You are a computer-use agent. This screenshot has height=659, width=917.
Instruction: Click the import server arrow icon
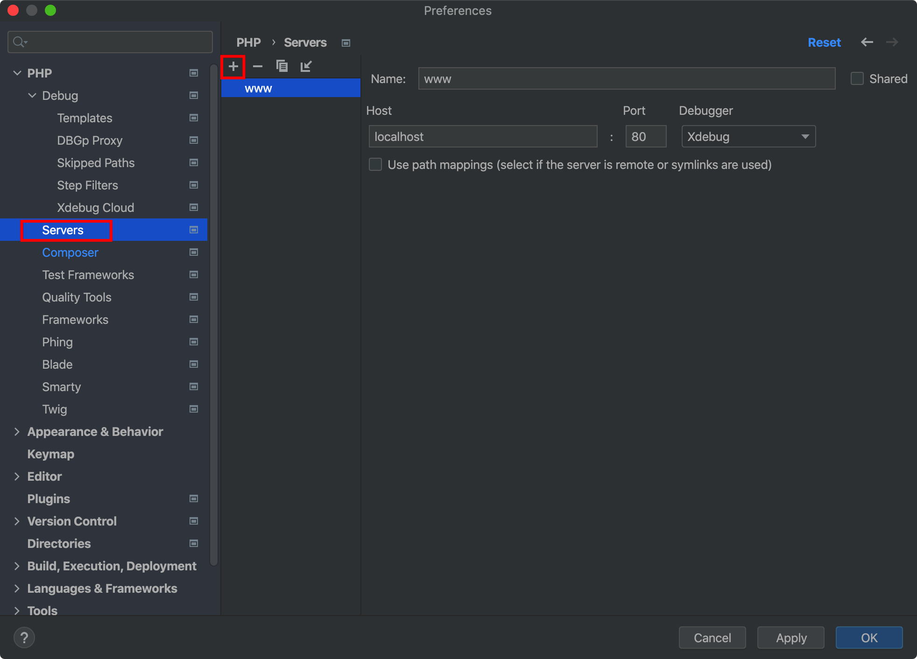[x=306, y=66]
